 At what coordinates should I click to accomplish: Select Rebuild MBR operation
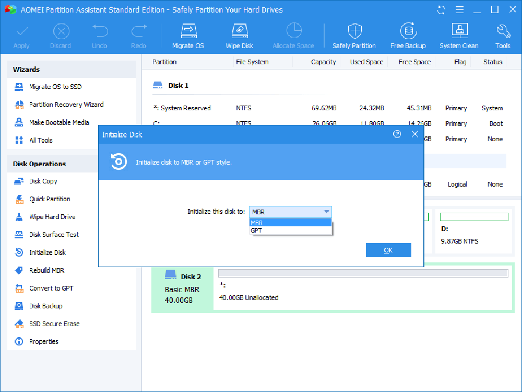(x=39, y=270)
